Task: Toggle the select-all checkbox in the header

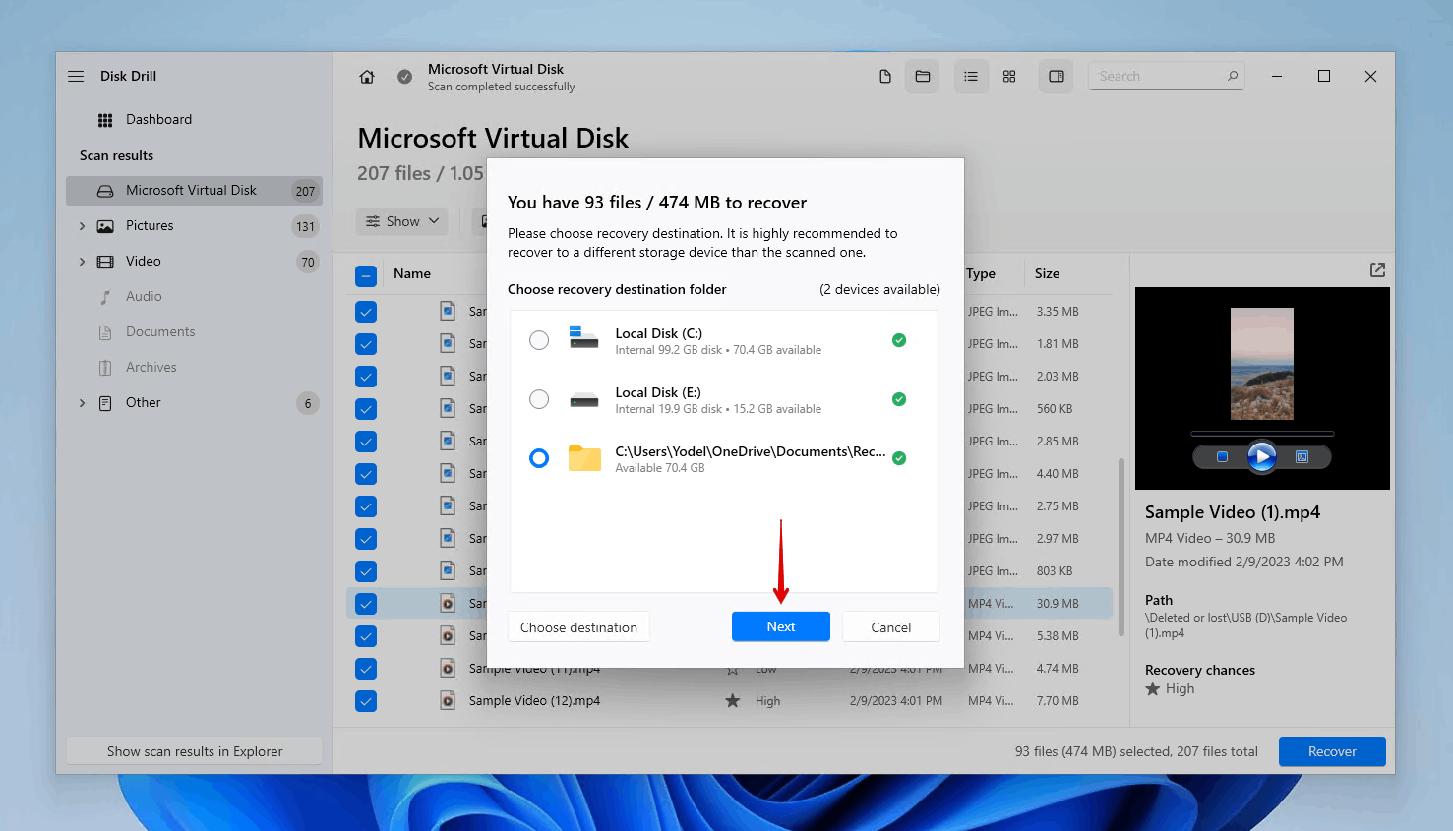Action: (x=366, y=276)
